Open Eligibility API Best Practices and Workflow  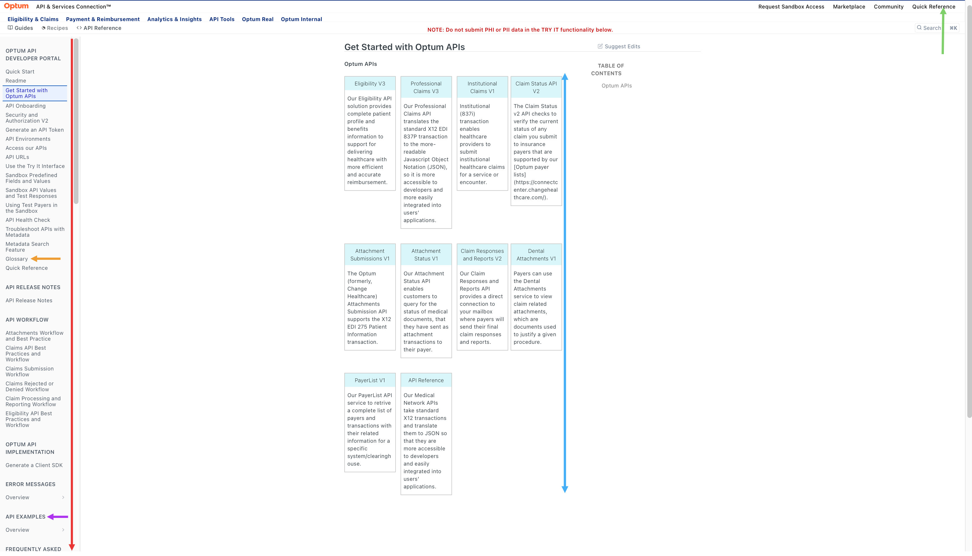tap(29, 419)
